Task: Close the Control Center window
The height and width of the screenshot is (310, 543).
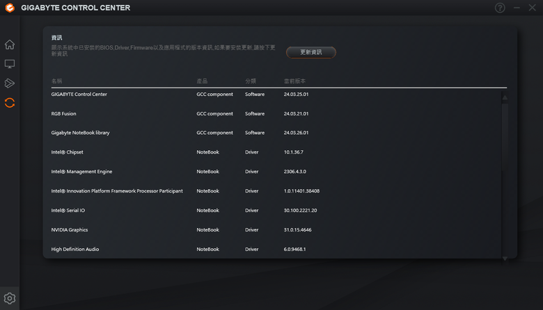Action: [x=533, y=8]
